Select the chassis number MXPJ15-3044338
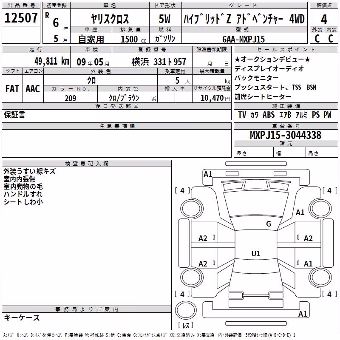 pos(286,135)
